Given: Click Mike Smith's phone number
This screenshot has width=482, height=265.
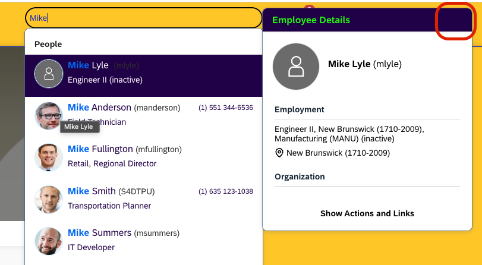Looking at the screenshot, I should tap(225, 191).
